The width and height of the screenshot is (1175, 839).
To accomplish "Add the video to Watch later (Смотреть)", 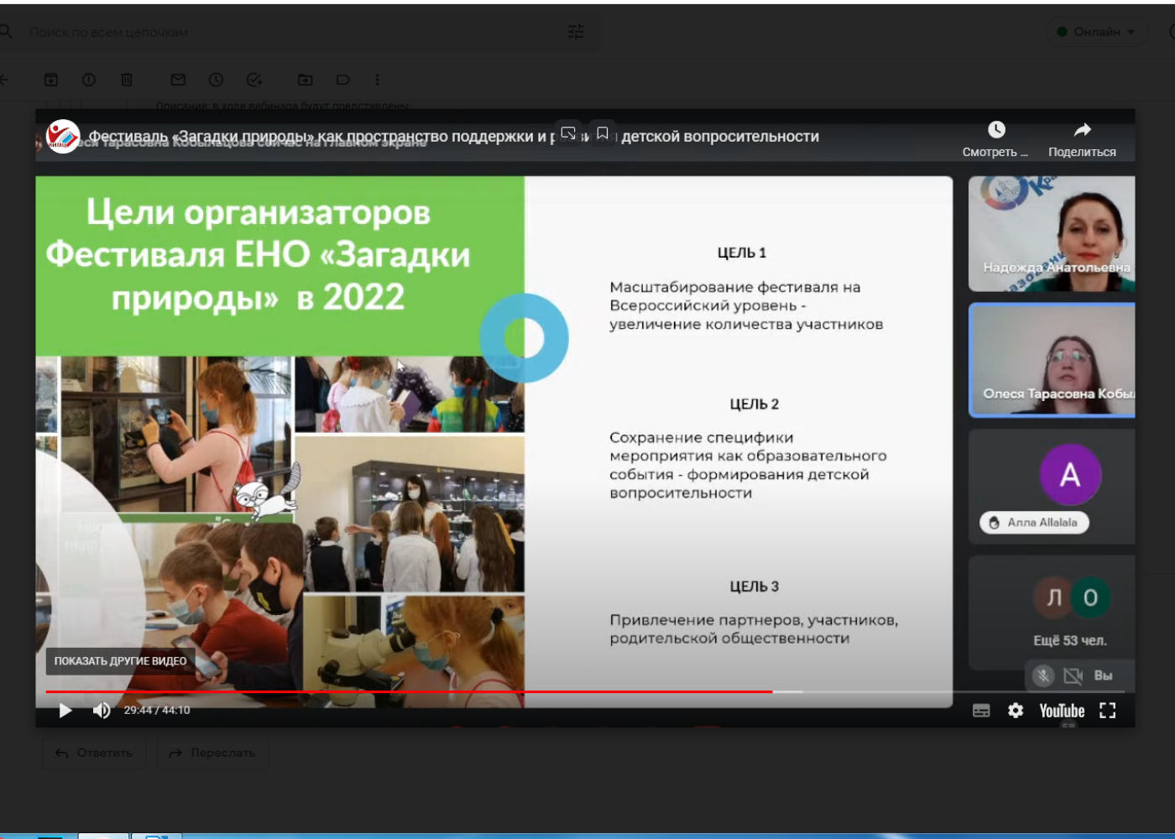I will [x=995, y=139].
